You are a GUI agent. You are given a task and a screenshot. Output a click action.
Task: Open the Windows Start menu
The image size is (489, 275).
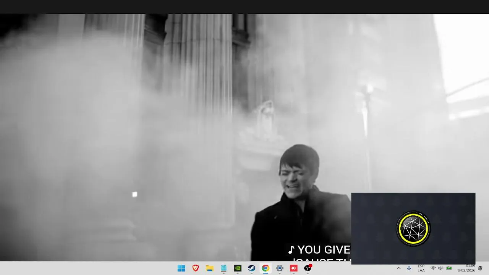click(x=181, y=268)
